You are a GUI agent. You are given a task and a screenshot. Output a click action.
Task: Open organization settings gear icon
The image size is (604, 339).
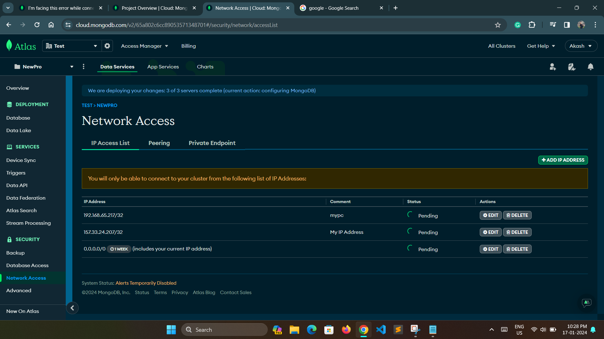[x=107, y=46]
